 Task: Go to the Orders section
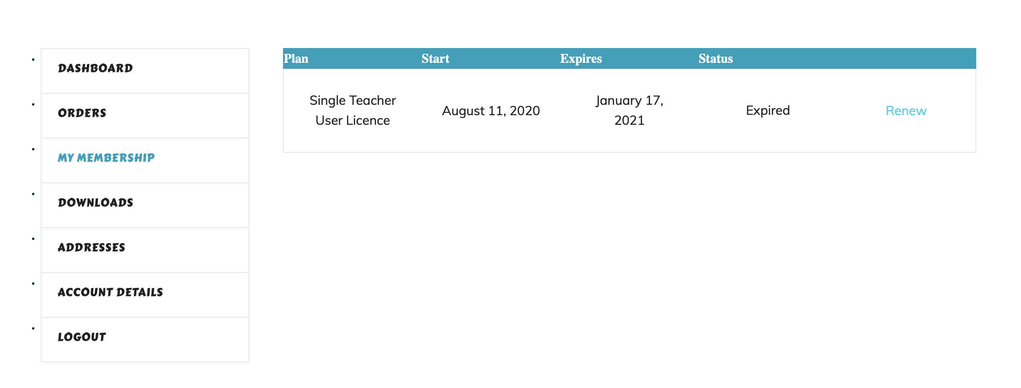(82, 113)
